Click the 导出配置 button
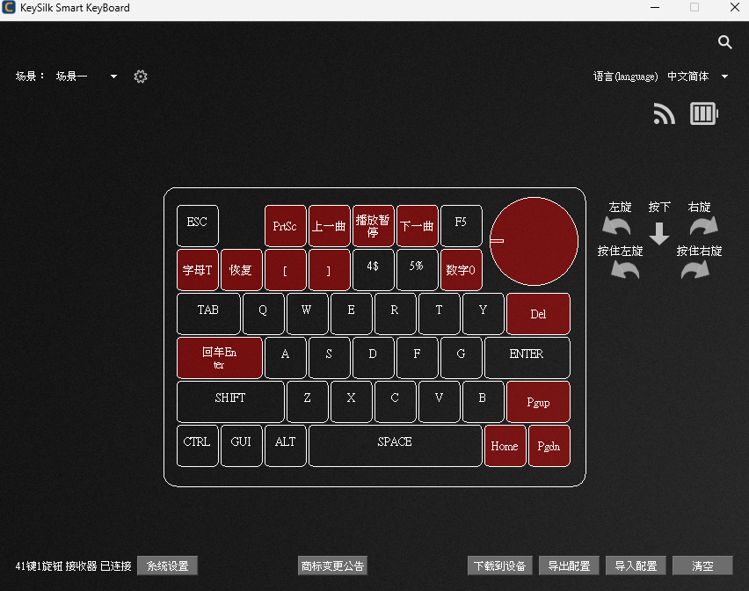Image resolution: width=749 pixels, height=591 pixels. 569,565
